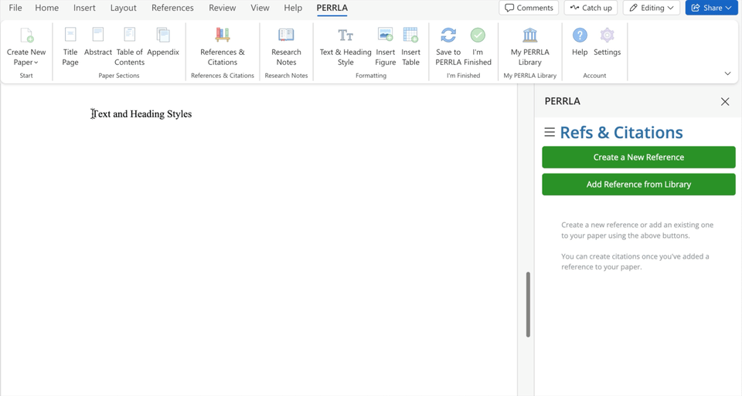This screenshot has height=396, width=742.
Task: Insert a Title Page section
Action: point(70,46)
